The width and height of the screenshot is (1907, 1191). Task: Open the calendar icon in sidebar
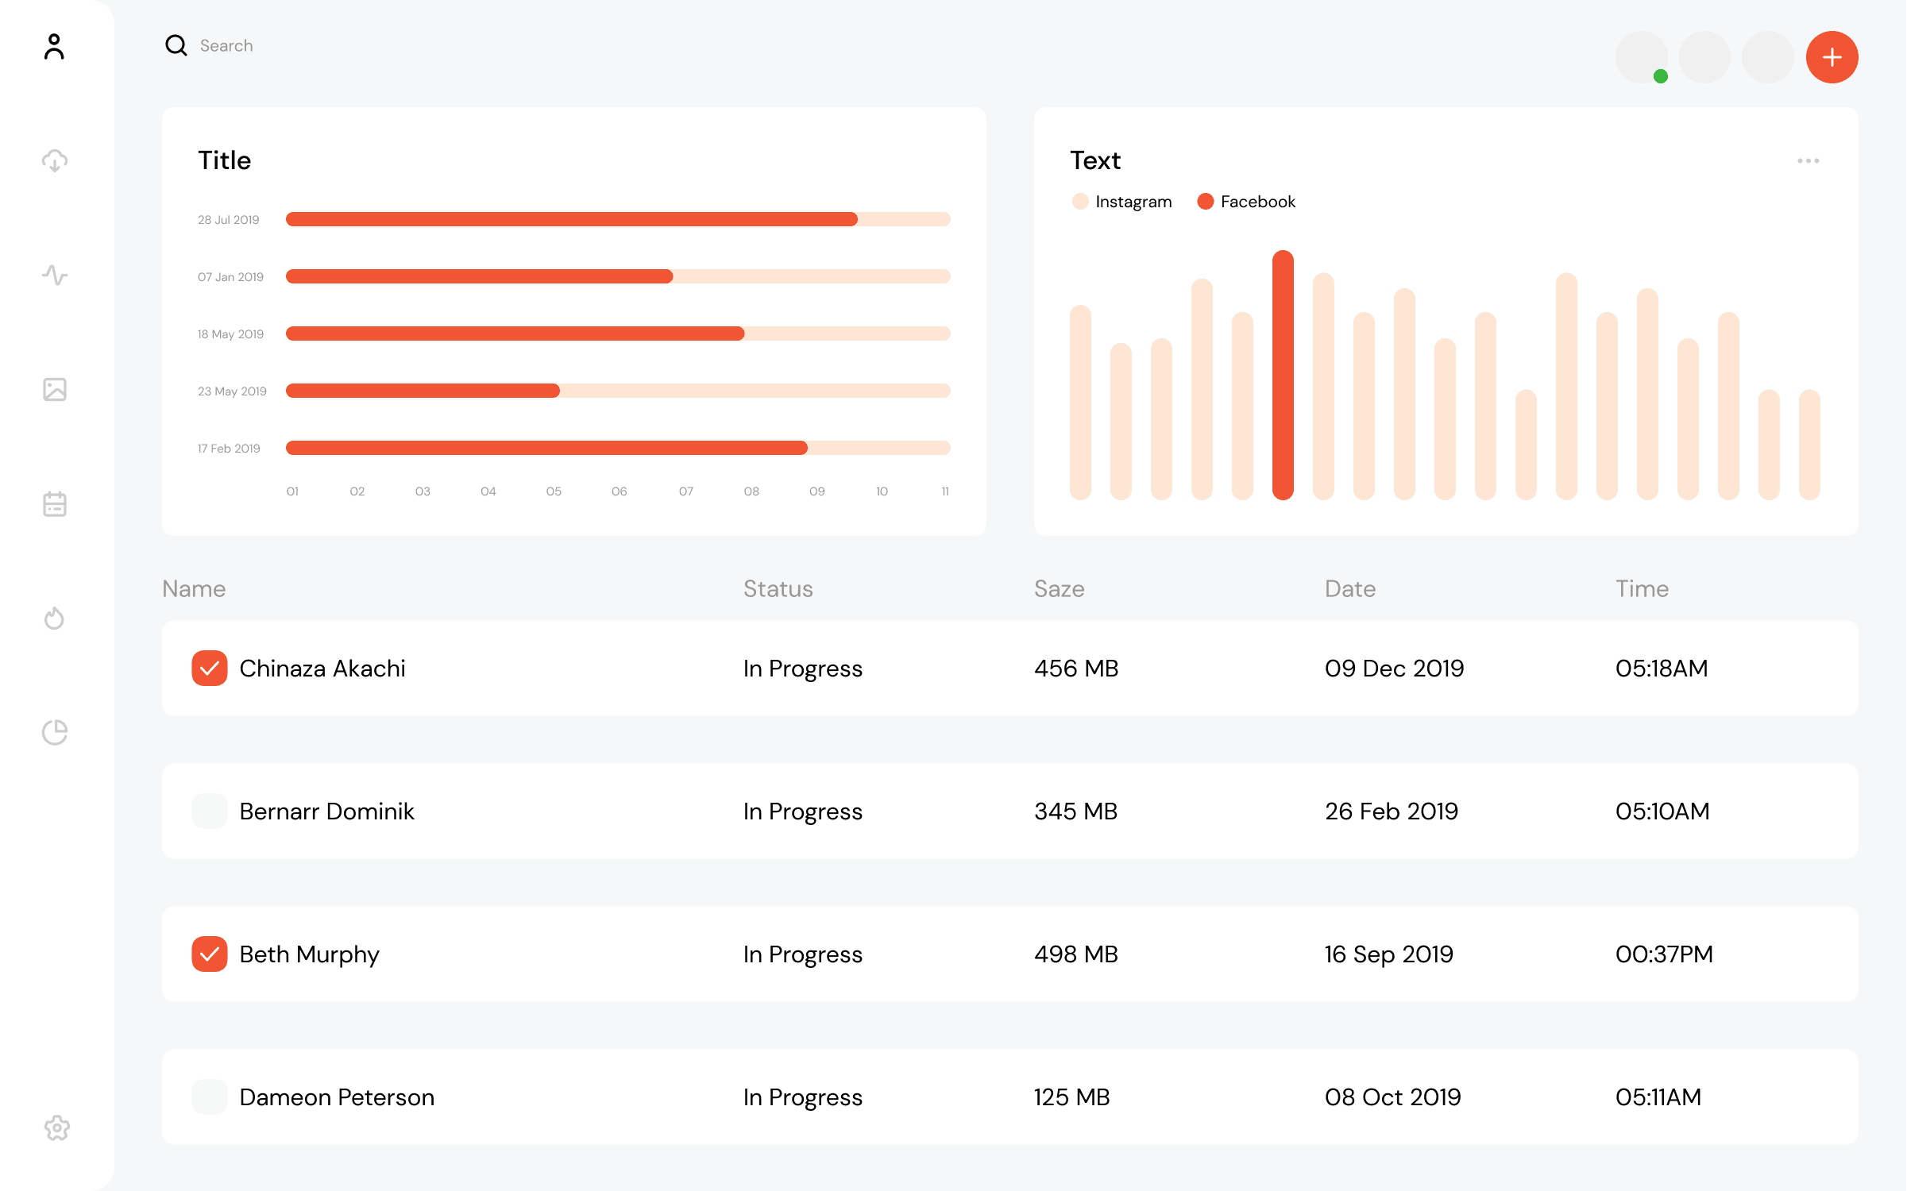coord(54,504)
